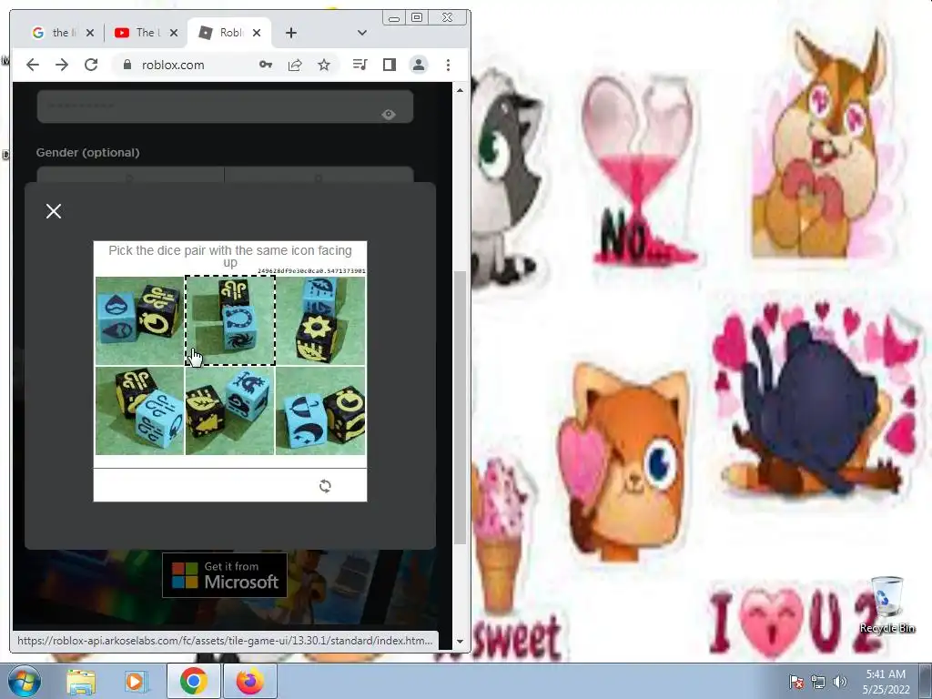Open Chrome side panel

[x=390, y=65]
